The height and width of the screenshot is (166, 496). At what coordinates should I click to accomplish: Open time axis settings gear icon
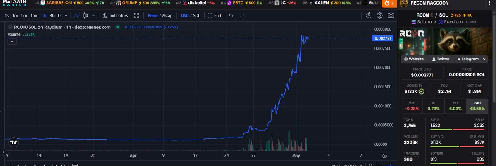click(x=384, y=155)
